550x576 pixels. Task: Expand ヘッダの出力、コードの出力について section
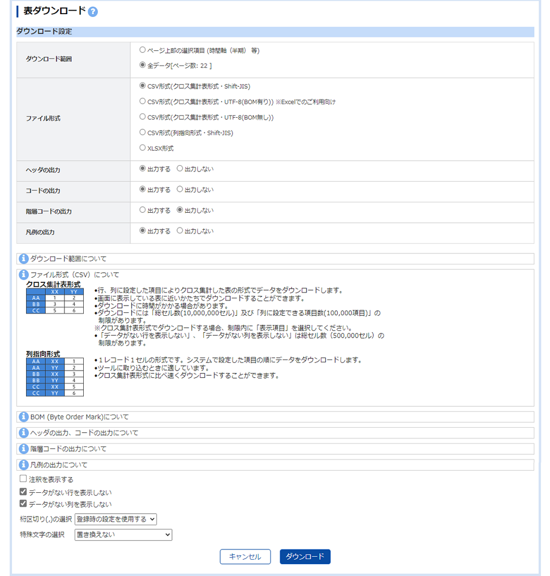point(275,433)
